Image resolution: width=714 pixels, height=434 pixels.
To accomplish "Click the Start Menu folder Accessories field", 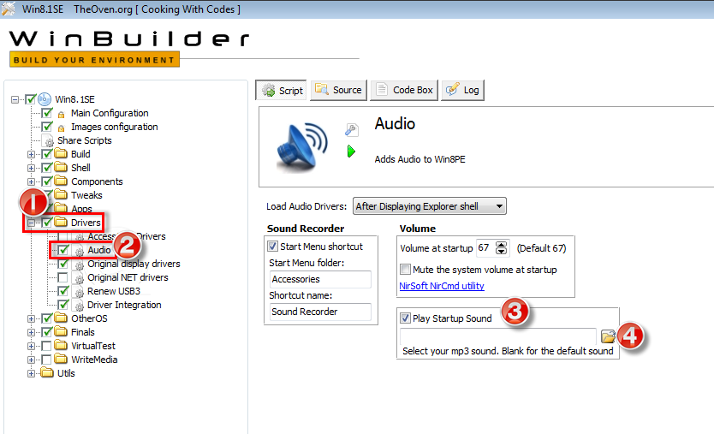I will coord(320,279).
